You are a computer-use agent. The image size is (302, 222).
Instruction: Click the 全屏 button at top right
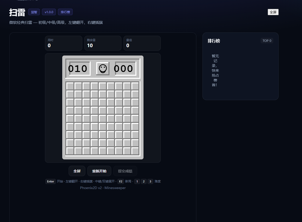tap(273, 12)
